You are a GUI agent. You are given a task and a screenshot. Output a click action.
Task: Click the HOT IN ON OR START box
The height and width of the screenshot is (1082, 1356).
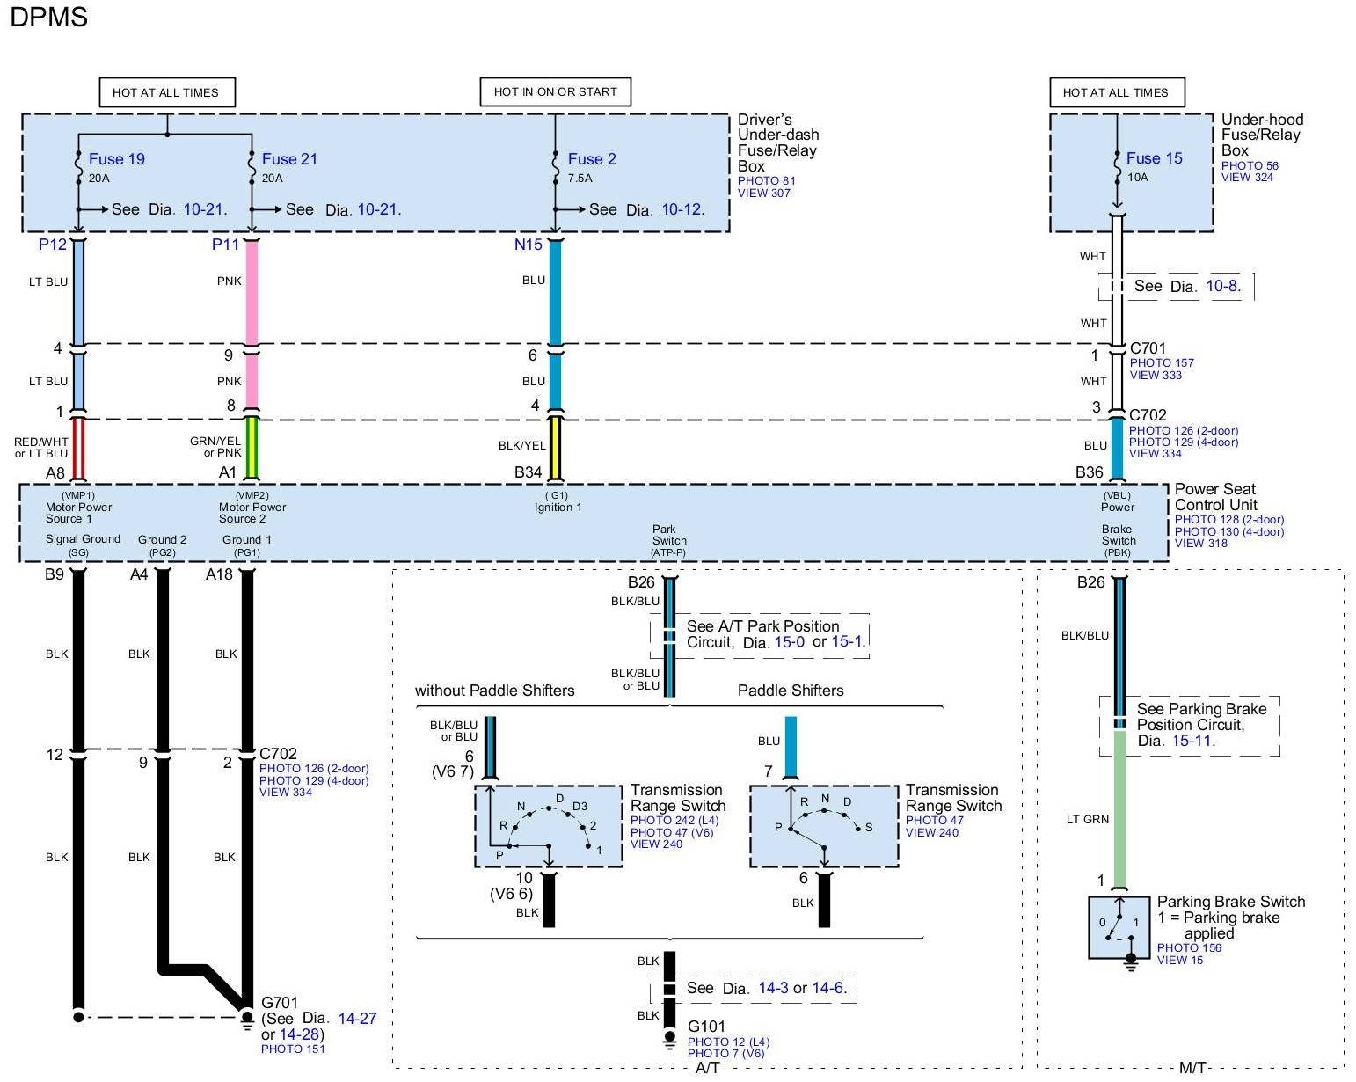(555, 91)
